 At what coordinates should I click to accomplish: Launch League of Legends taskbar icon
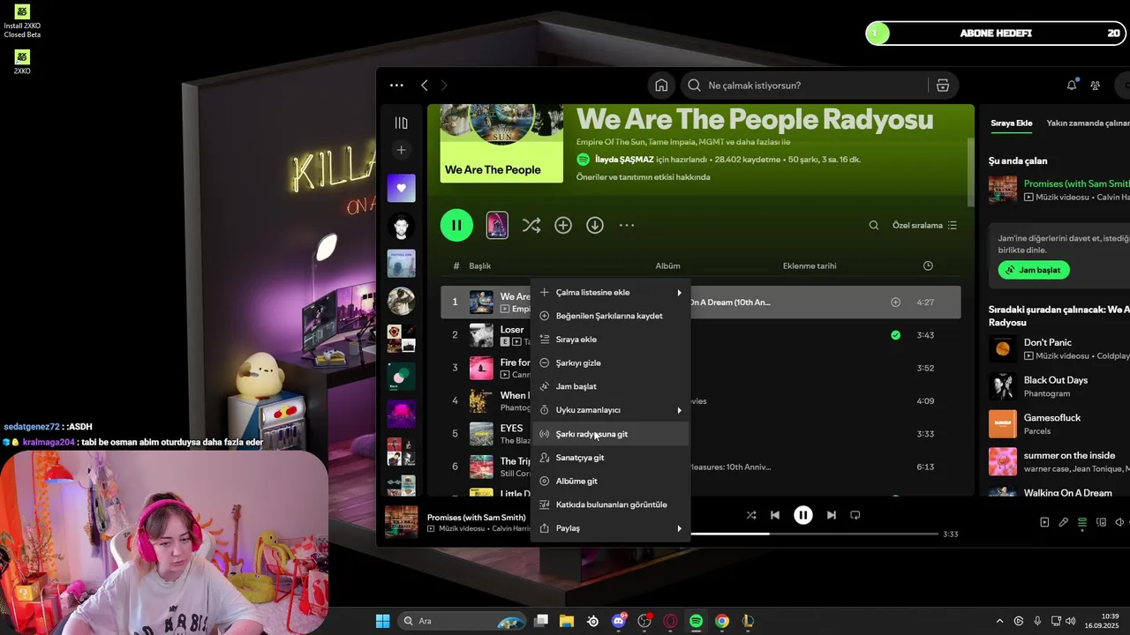pos(748,621)
